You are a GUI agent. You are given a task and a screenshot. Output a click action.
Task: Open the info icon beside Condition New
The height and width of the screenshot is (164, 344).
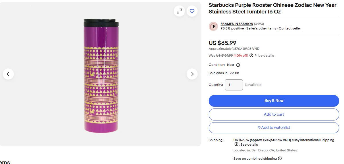[238, 65]
